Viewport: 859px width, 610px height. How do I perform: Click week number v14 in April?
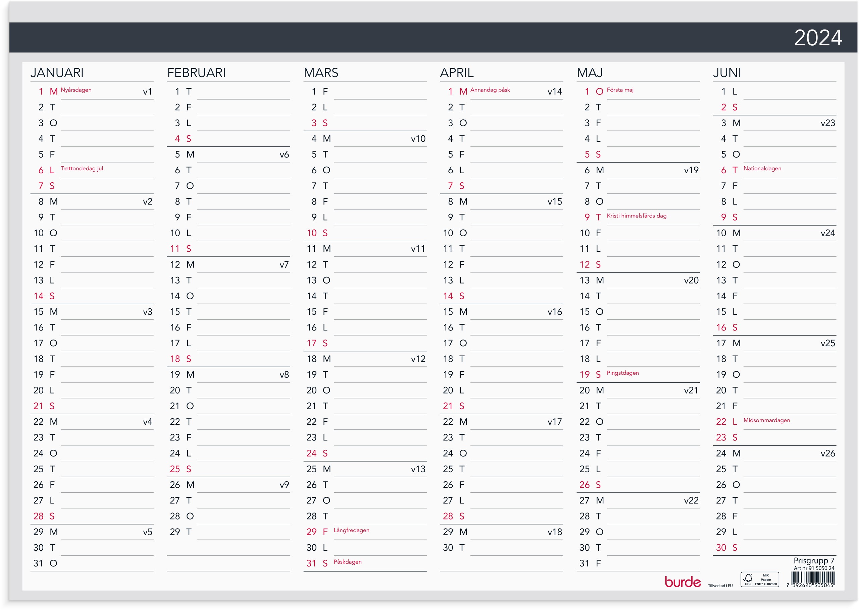555,91
